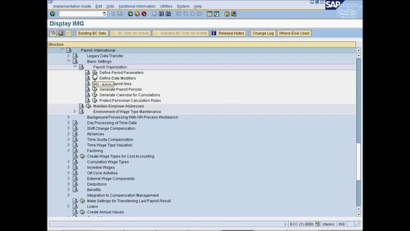Image resolution: width=410 pixels, height=231 pixels.
Task: Click the Generate Shortcut icon
Action: 217,14
